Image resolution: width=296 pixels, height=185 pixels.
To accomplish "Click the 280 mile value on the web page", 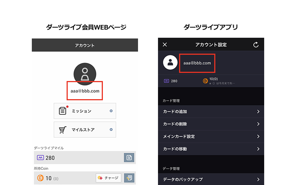I will 50,158.
